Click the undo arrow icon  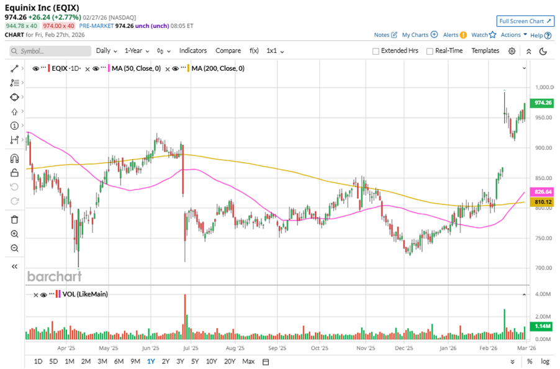(14, 187)
